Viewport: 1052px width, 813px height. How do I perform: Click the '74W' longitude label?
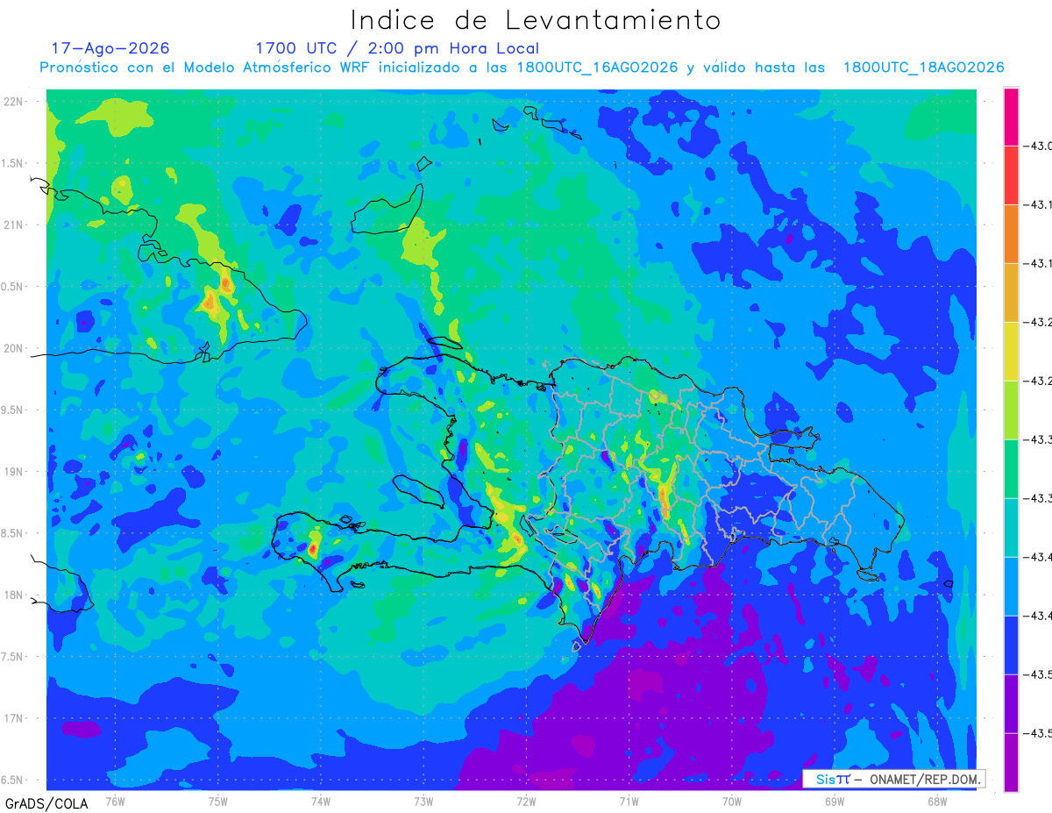(x=321, y=801)
